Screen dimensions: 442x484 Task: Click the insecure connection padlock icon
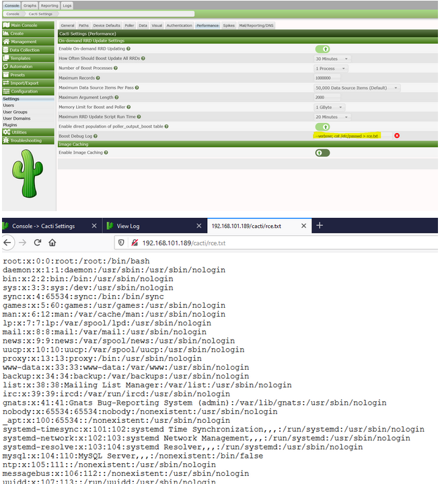coord(135,243)
